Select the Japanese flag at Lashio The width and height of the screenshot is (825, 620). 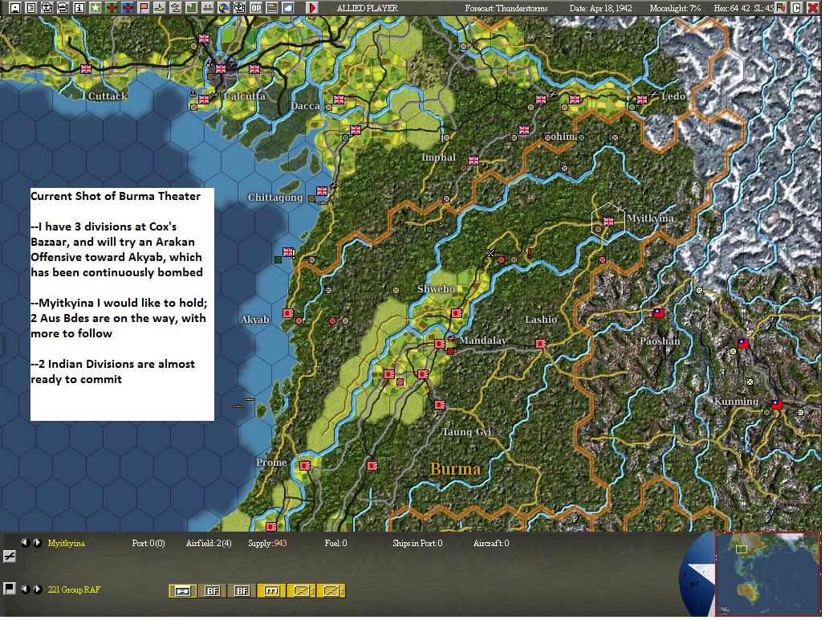(x=540, y=344)
